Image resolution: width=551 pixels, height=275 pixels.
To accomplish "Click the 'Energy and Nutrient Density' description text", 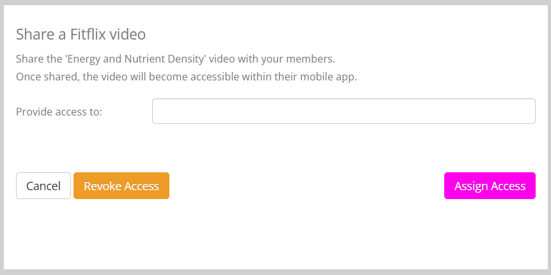I will pos(175,59).
